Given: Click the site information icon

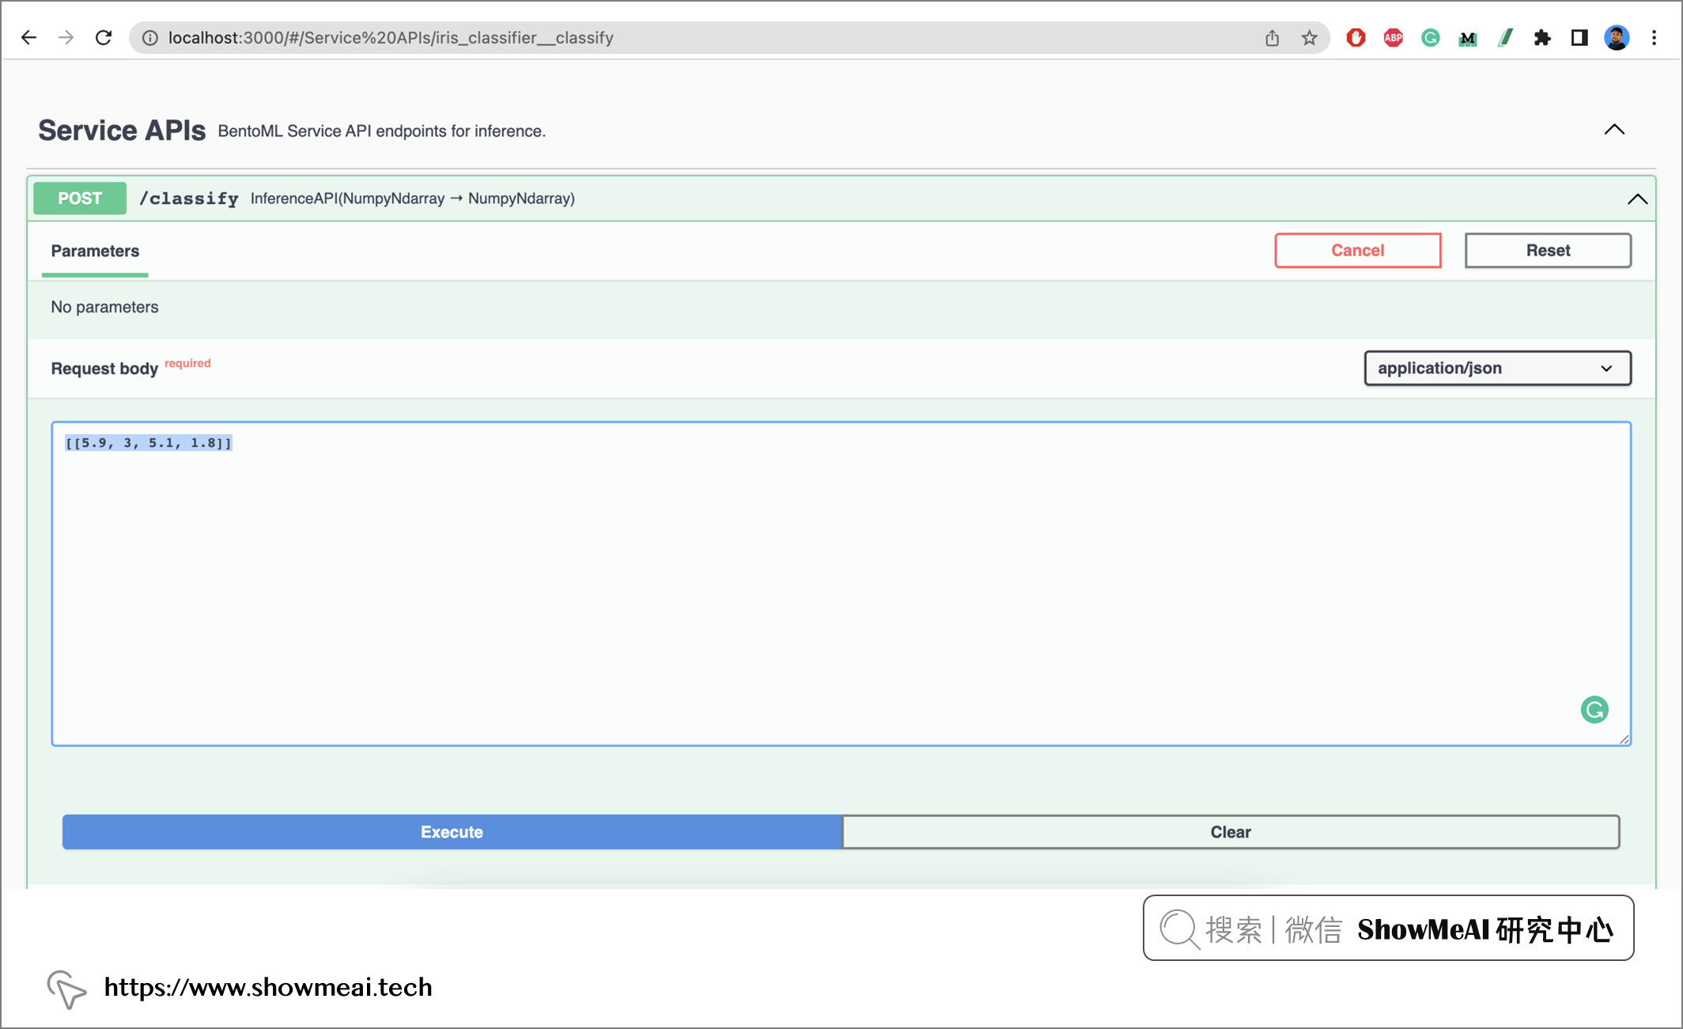Looking at the screenshot, I should click(x=150, y=37).
